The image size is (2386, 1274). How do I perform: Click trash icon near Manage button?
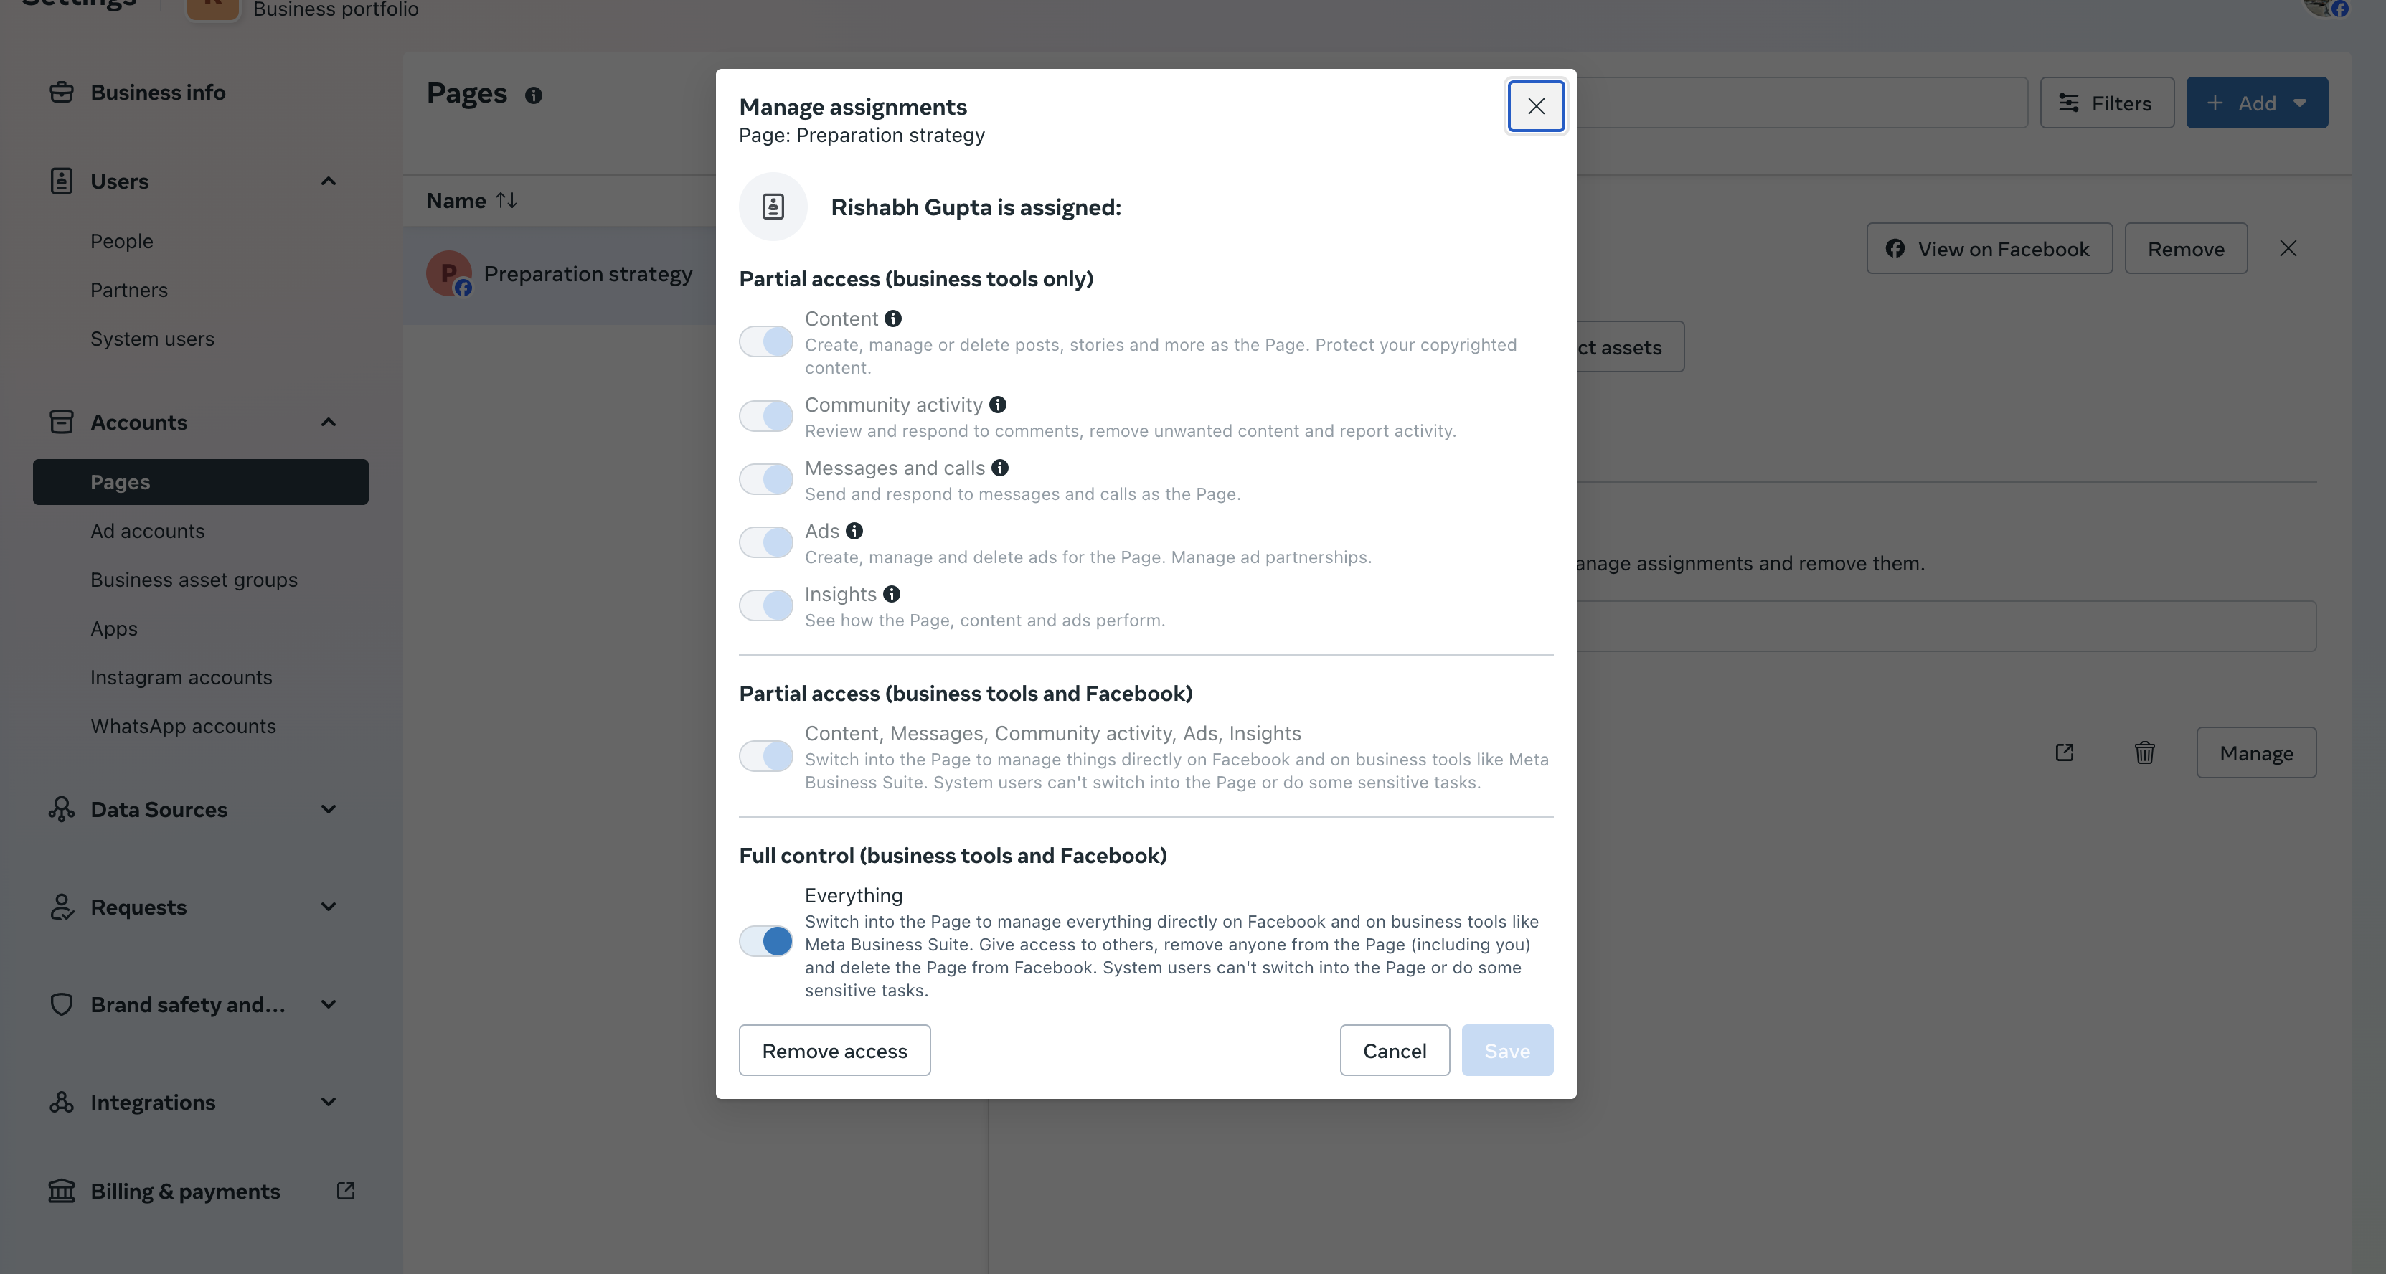click(2144, 752)
